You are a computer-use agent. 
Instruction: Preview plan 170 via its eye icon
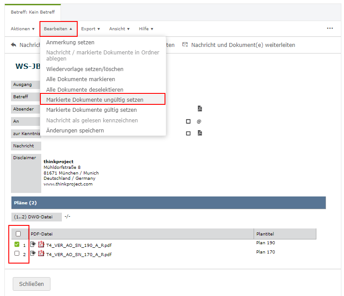(x=33, y=253)
